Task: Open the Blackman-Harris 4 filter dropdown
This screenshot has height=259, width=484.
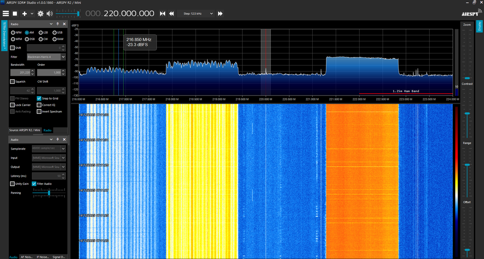Action: pos(46,57)
